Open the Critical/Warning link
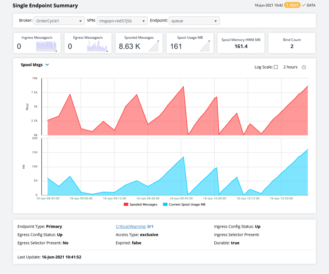Image resolution: width=329 pixels, height=274 pixels. tap(135, 226)
